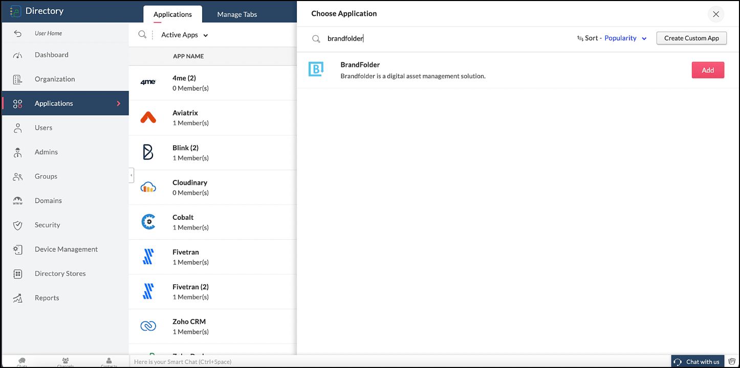Open the Directory Stores icon
The width and height of the screenshot is (740, 368).
point(17,274)
